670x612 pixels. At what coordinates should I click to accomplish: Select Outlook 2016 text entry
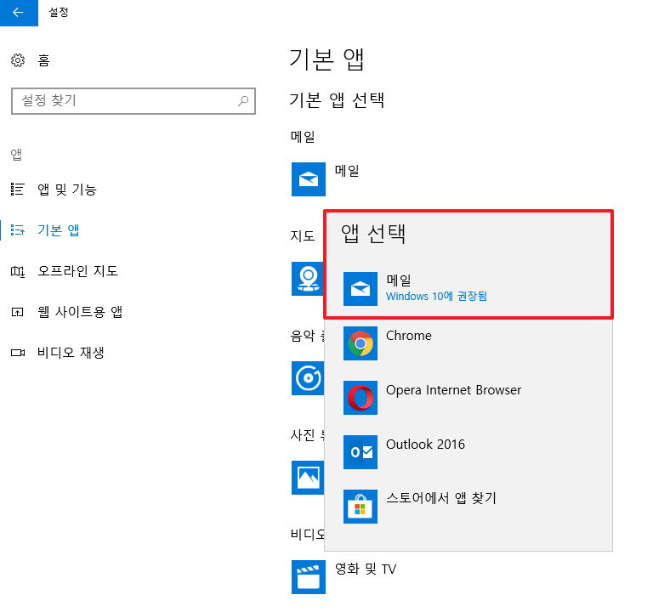(x=426, y=445)
